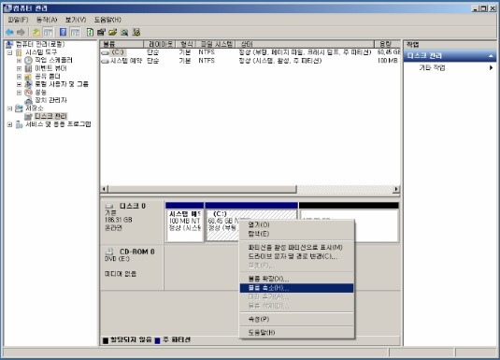The height and width of the screenshot is (360, 500).
Task: Refresh disks with green arrows page icon
Action: [90, 32]
